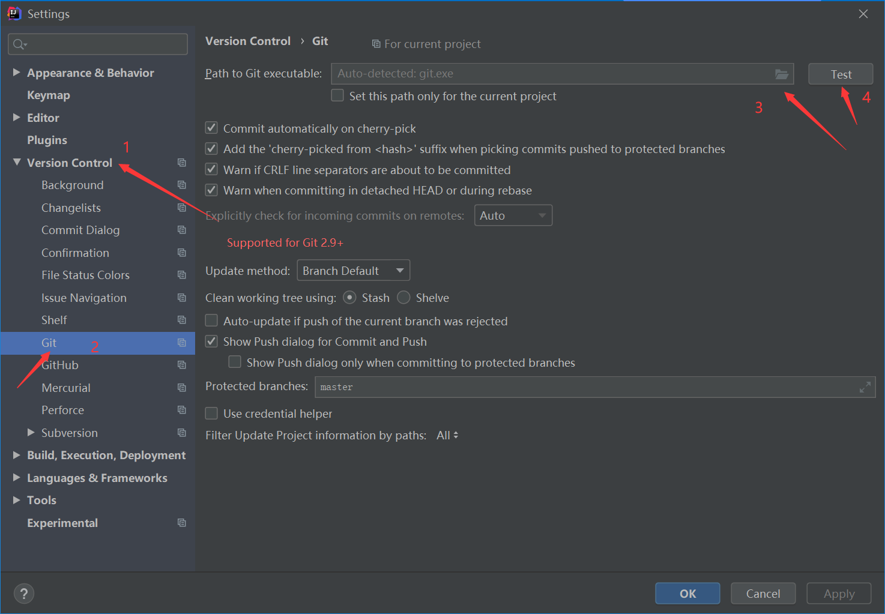Open the Auto incoming commits check dropdown

coord(513,215)
